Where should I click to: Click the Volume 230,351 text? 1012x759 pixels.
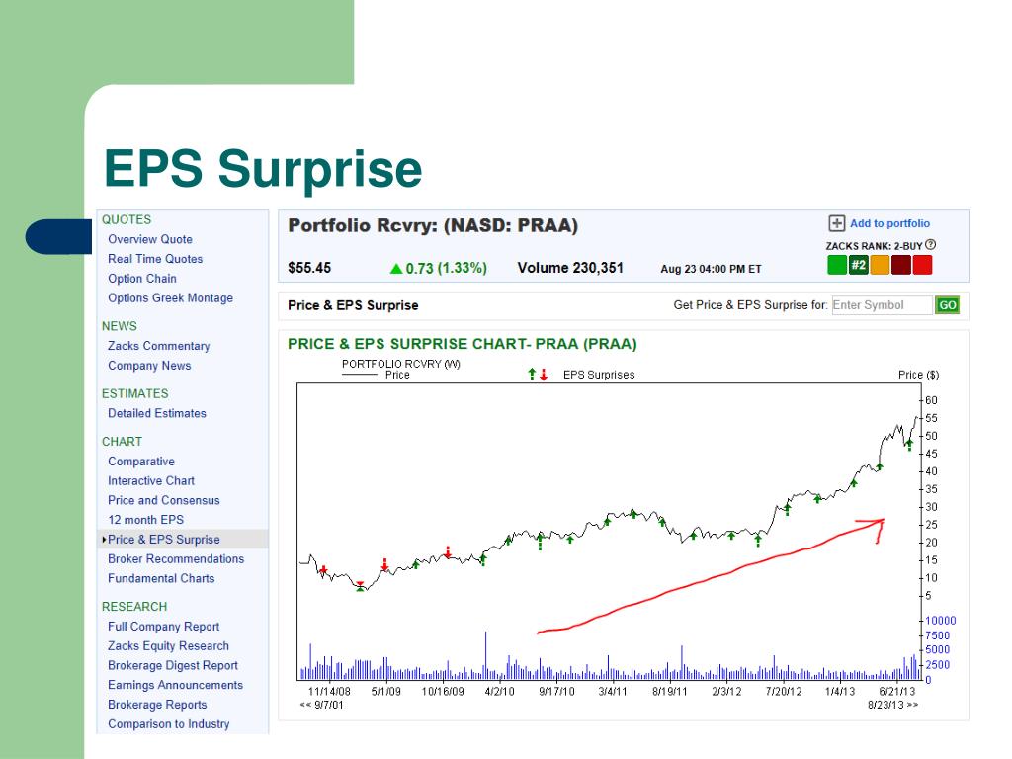570,268
